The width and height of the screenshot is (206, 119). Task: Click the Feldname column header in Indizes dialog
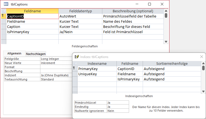[x=130, y=63]
